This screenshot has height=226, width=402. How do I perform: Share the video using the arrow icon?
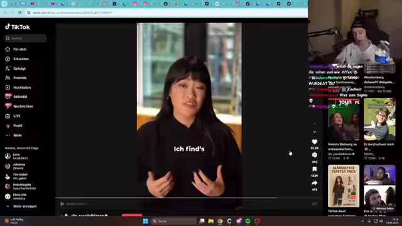point(314,183)
